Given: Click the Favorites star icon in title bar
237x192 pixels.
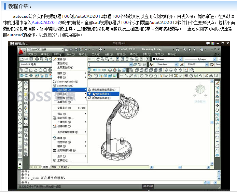Looking at the screenshot, I should coord(194,50).
